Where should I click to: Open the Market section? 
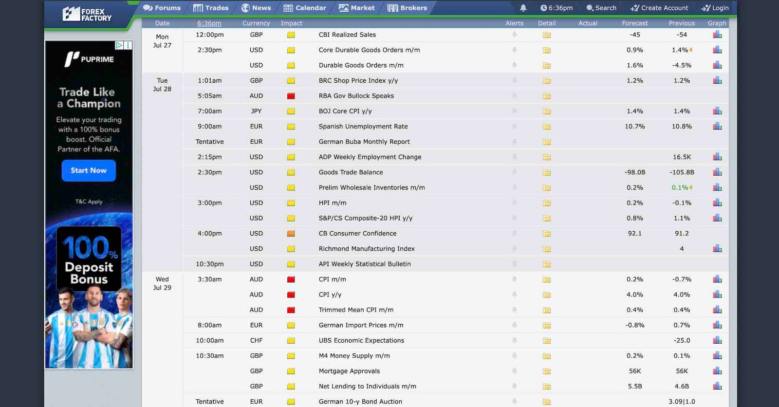357,8
